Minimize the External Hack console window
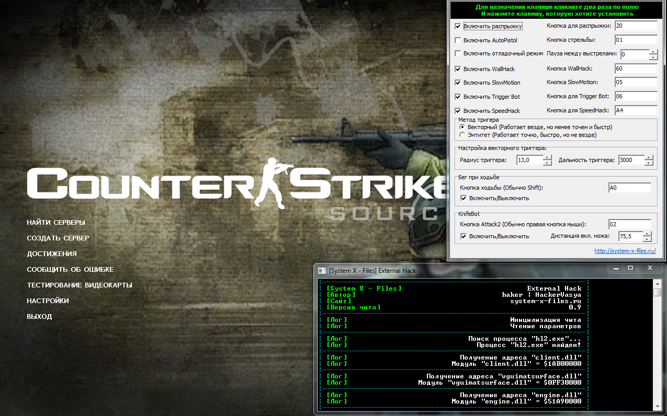The height and width of the screenshot is (416, 667). (x=615, y=268)
